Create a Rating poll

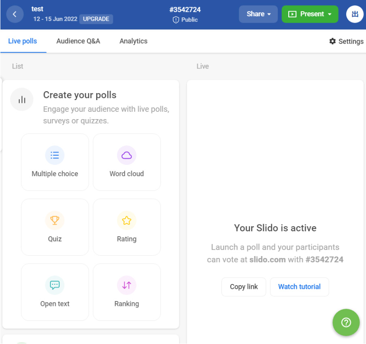tap(127, 227)
